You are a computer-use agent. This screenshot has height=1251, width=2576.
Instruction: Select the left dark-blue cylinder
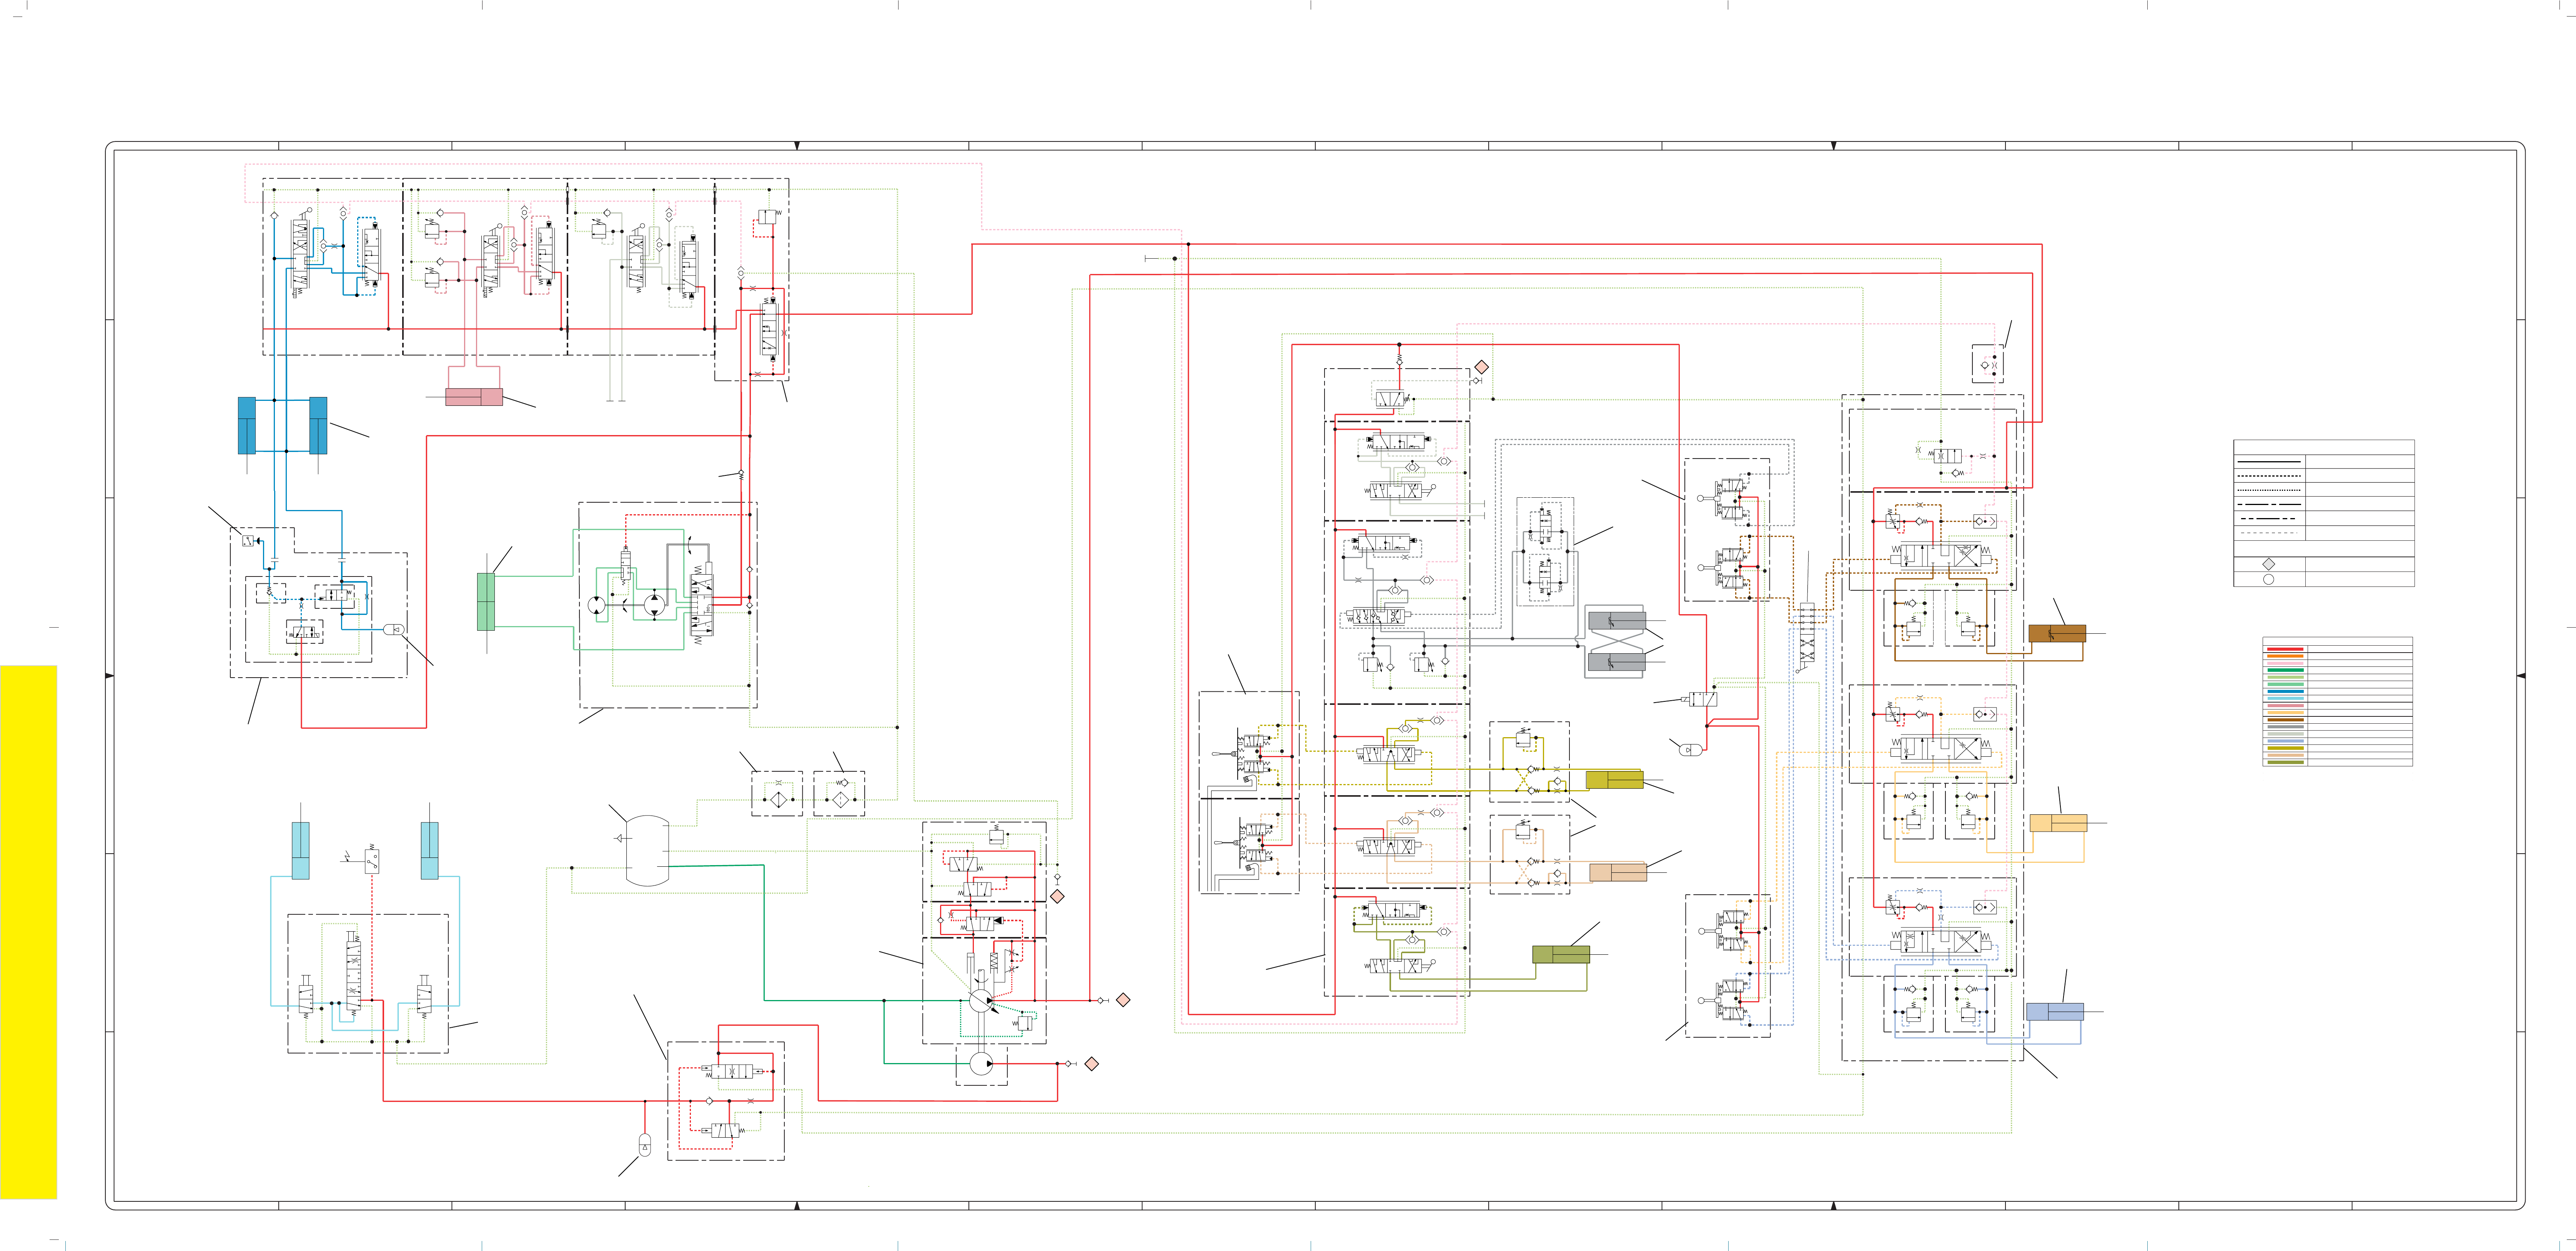(247, 426)
